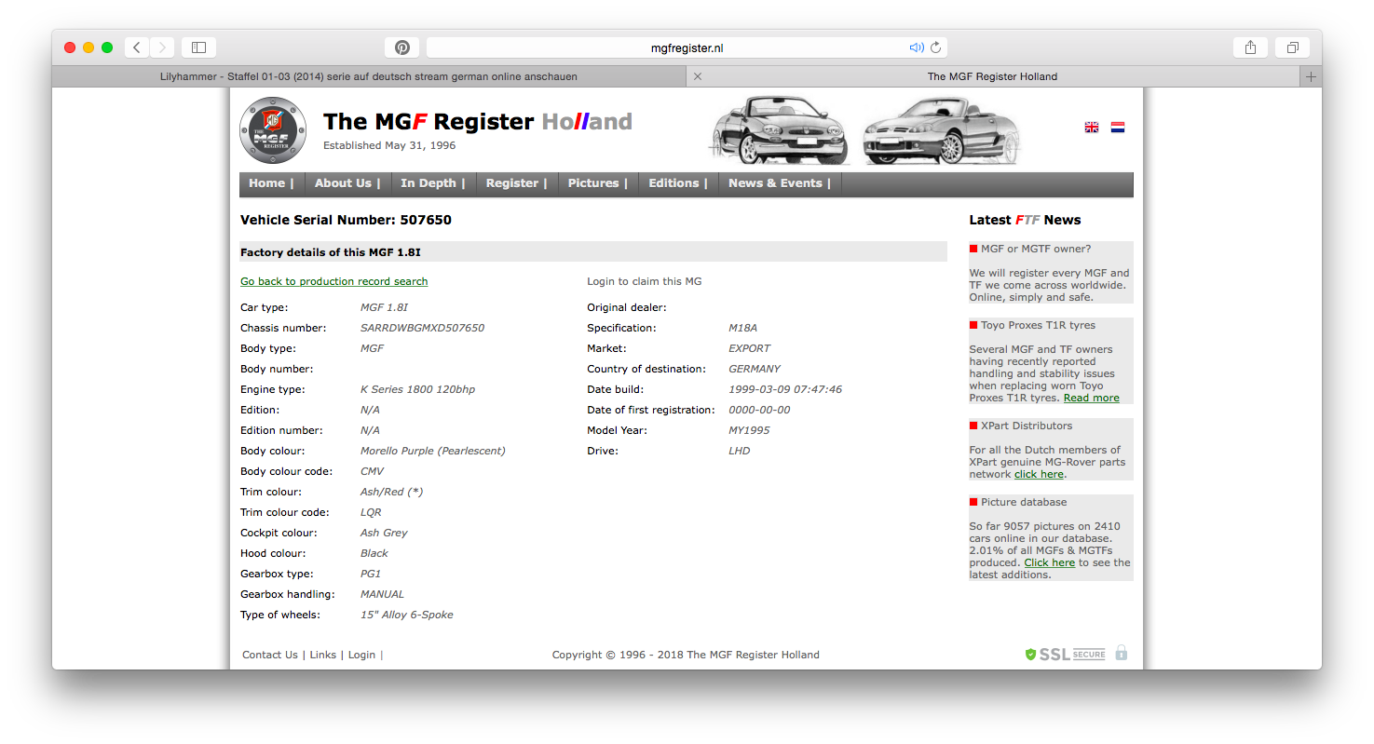Go back to production record search

coord(333,281)
